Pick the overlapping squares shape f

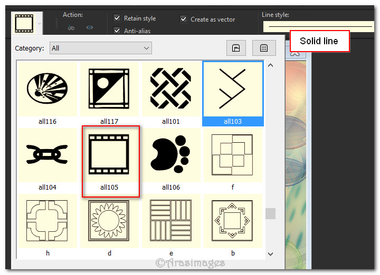click(x=233, y=154)
